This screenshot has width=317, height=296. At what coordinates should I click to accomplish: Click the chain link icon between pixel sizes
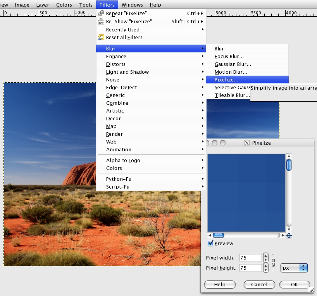click(273, 263)
